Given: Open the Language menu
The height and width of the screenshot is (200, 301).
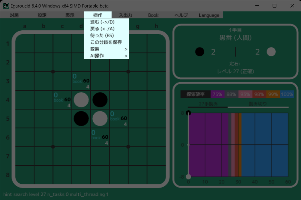Looking at the screenshot, I should pos(209,15).
